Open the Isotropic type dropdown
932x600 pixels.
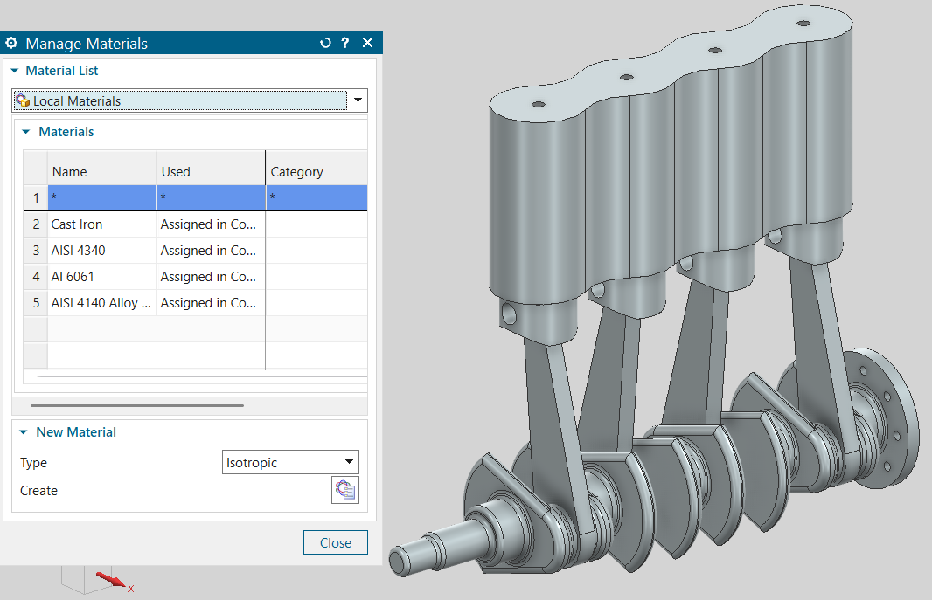(349, 462)
